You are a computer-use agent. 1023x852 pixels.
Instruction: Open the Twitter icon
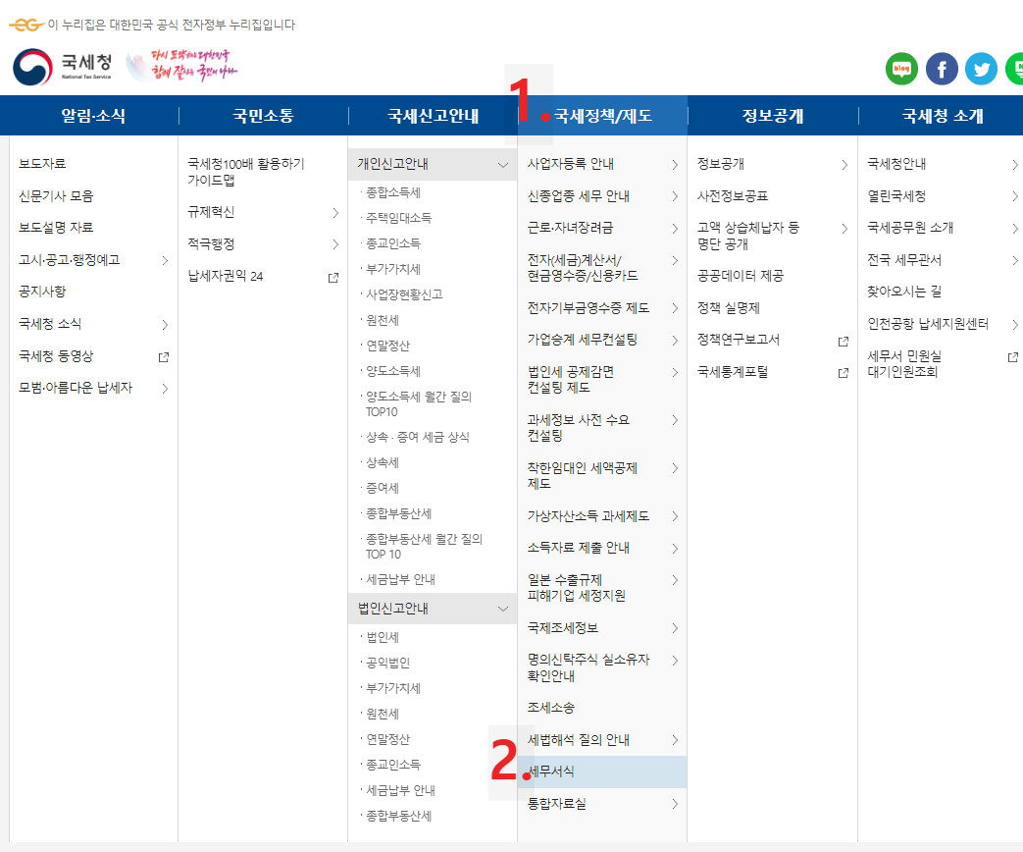981,69
